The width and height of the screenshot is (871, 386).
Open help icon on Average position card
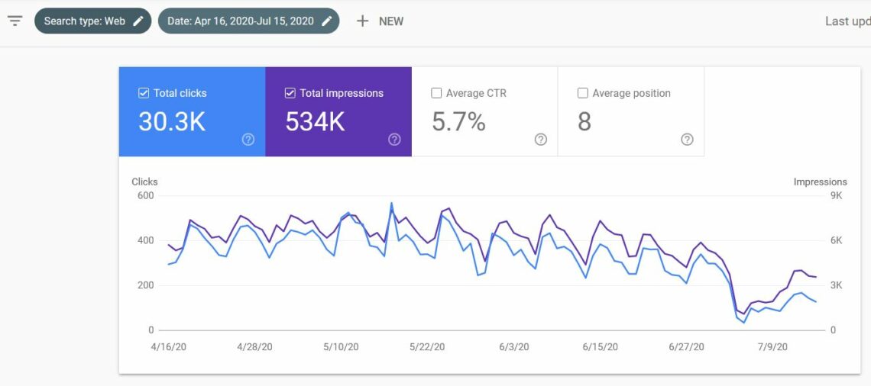click(687, 140)
